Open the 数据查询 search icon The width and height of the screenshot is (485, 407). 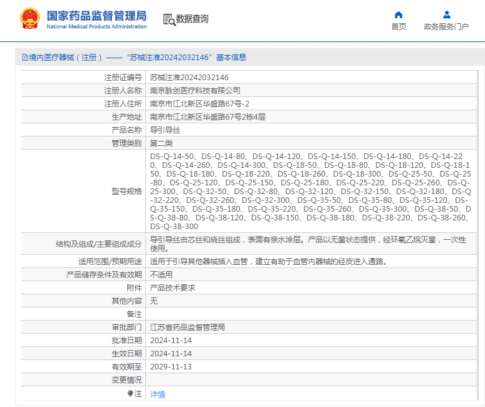[x=169, y=20]
